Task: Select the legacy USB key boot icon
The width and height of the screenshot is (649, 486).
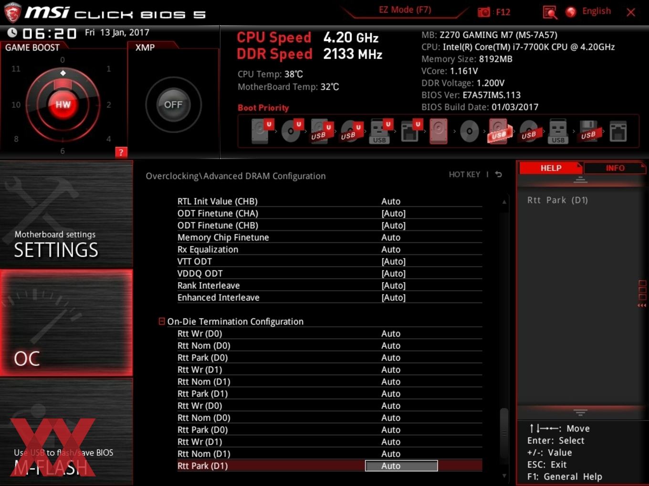Action: pos(558,131)
